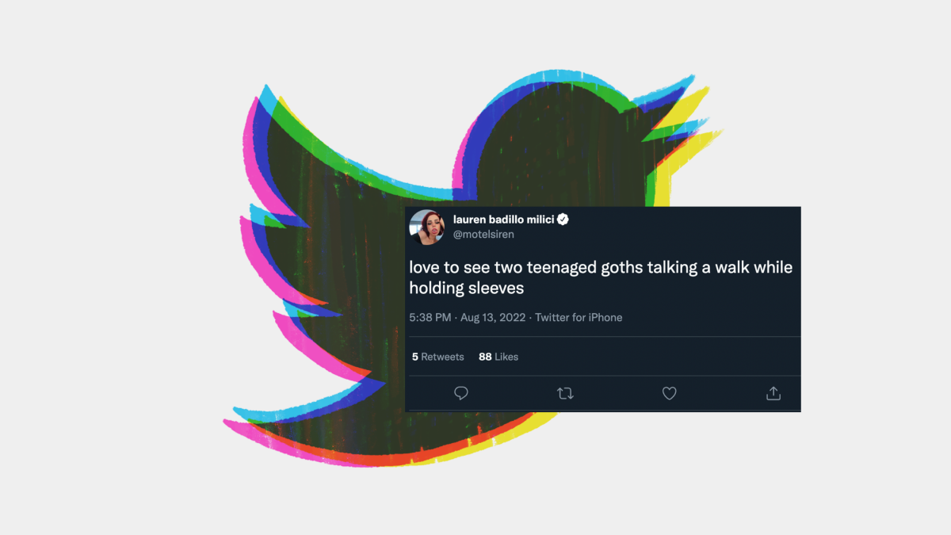Viewport: 951px width, 535px height.
Task: Open the Twitter for iPhone source link
Action: click(x=579, y=318)
